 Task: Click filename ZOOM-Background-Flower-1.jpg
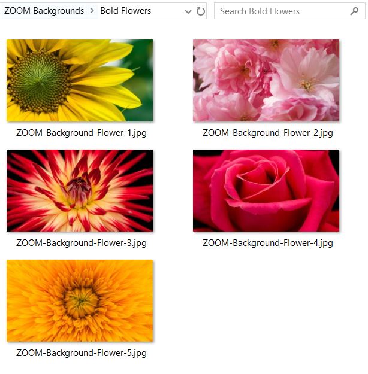coord(82,133)
